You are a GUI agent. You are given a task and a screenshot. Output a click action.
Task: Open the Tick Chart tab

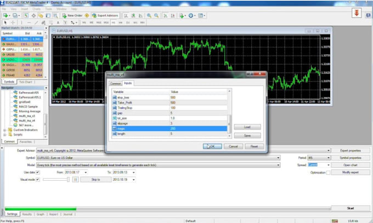click(25, 82)
